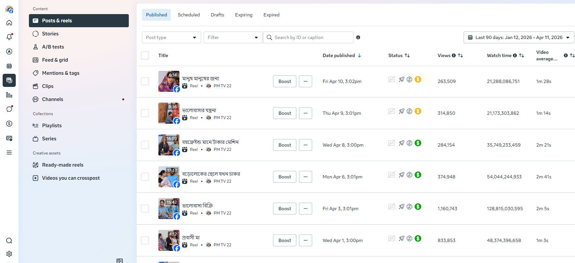Screen dimensions: 575x263
Task: Click the Search by ID or caption field
Action: pos(310,37)
